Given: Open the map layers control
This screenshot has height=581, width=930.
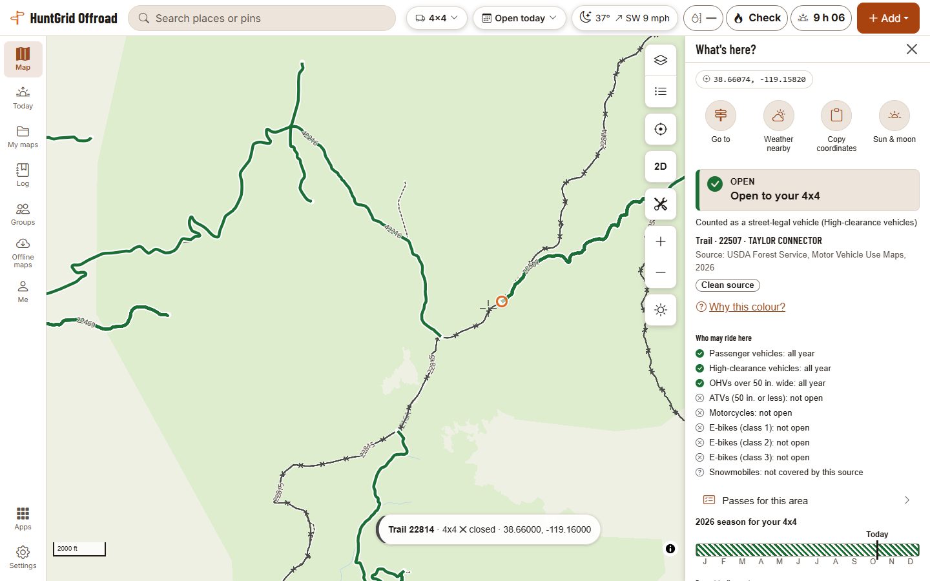Looking at the screenshot, I should [x=660, y=60].
